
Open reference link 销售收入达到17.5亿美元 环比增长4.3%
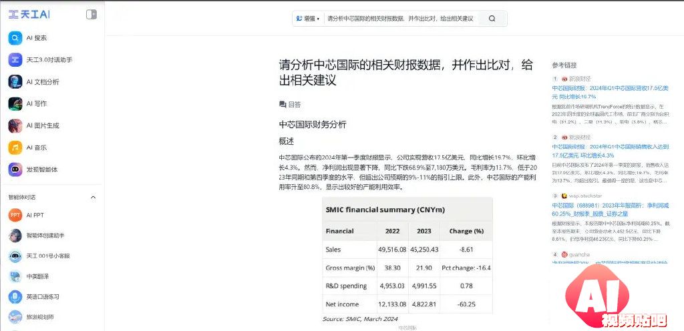[x=611, y=151]
